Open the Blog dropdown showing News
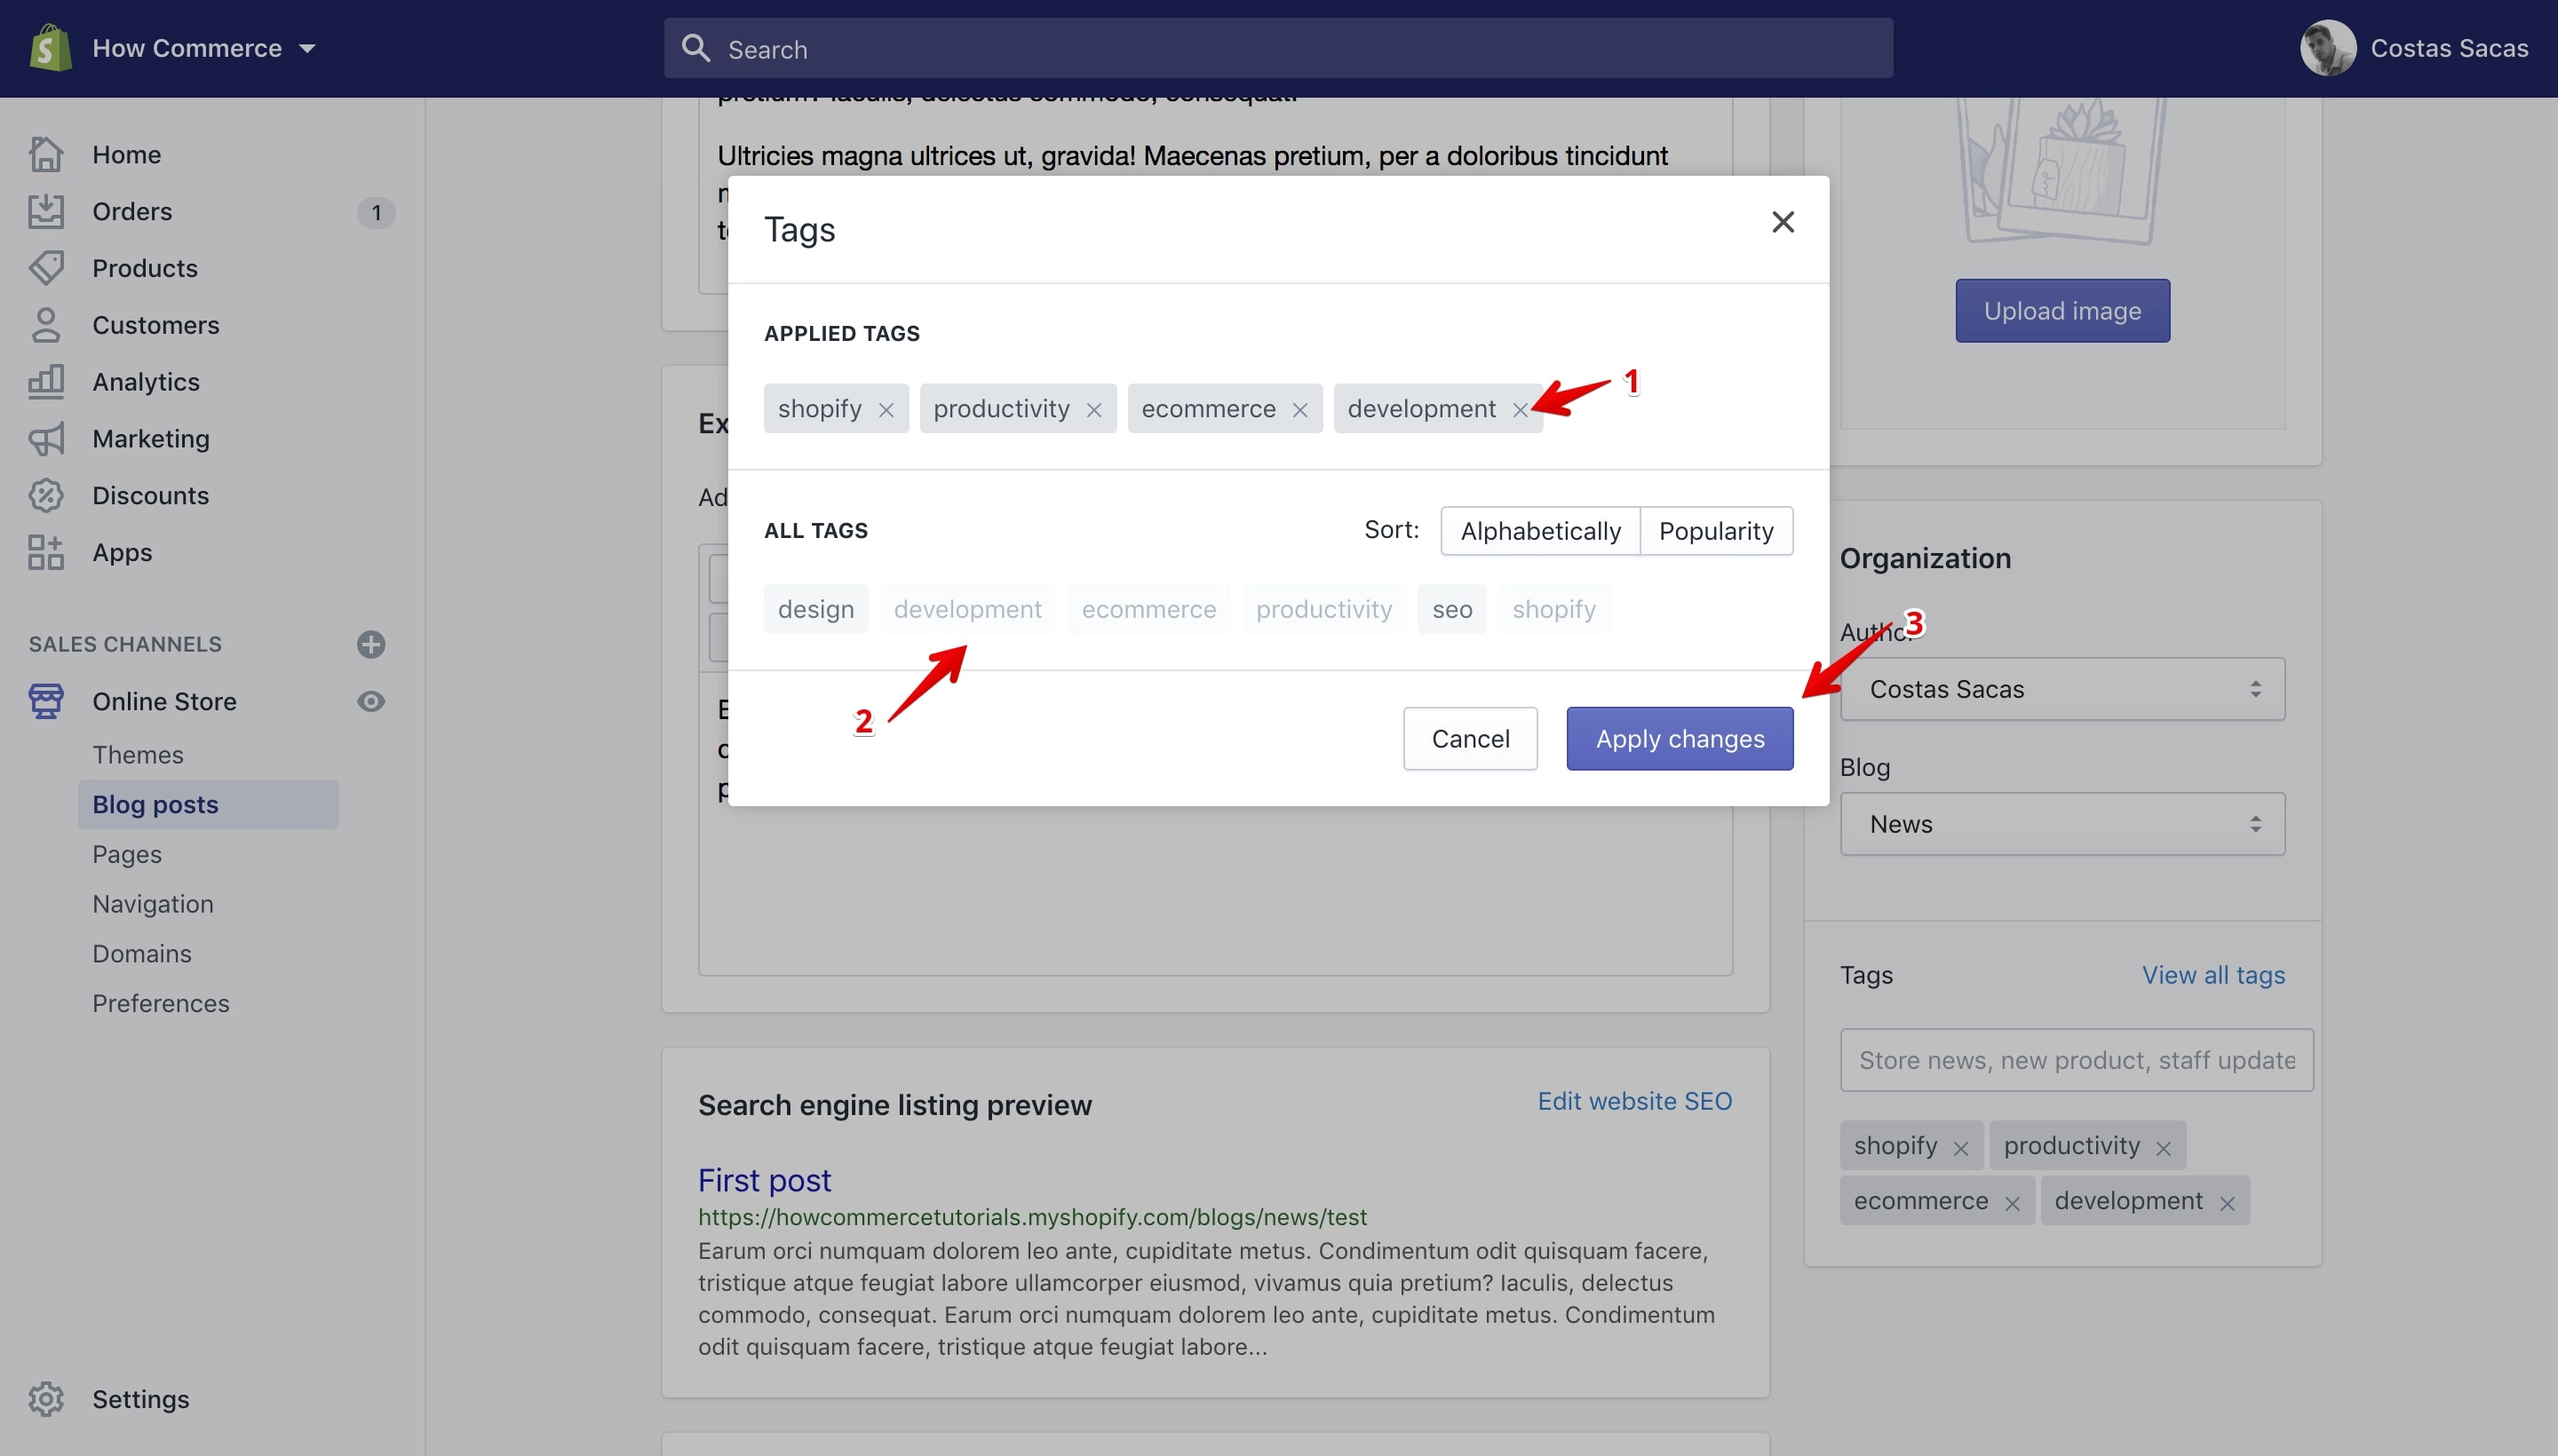This screenshot has width=2558, height=1456. (x=2061, y=824)
